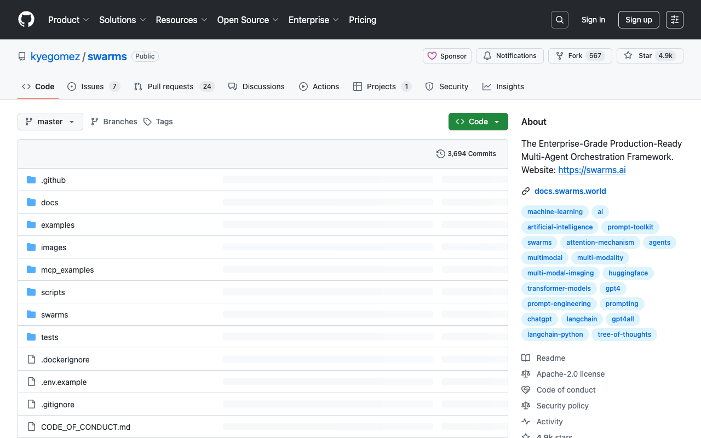
Task: Click the GitHub logo icon
Action: coord(26,20)
